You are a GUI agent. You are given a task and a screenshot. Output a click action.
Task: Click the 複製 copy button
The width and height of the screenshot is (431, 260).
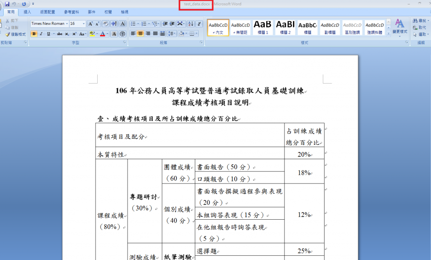(12, 27)
